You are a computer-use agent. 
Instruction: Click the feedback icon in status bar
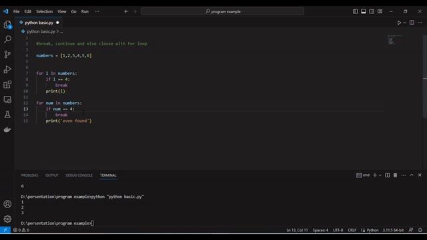click(x=411, y=230)
